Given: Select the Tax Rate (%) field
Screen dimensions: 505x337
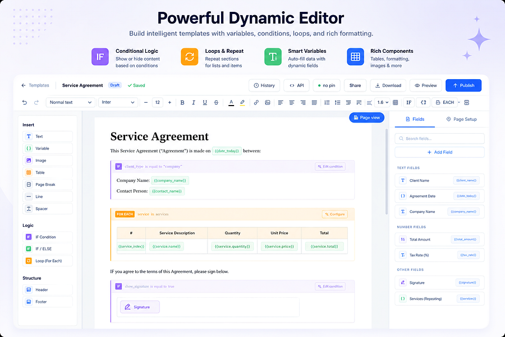Looking at the screenshot, I should click(439, 255).
